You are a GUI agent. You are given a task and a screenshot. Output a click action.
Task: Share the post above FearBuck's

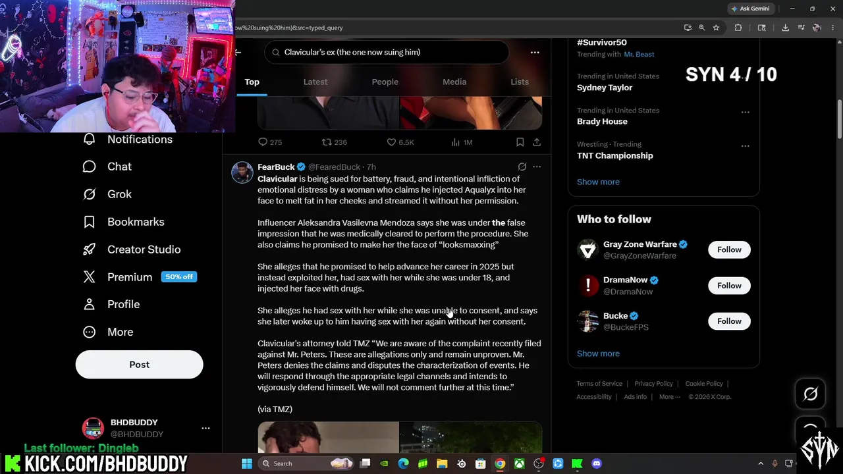[537, 142]
